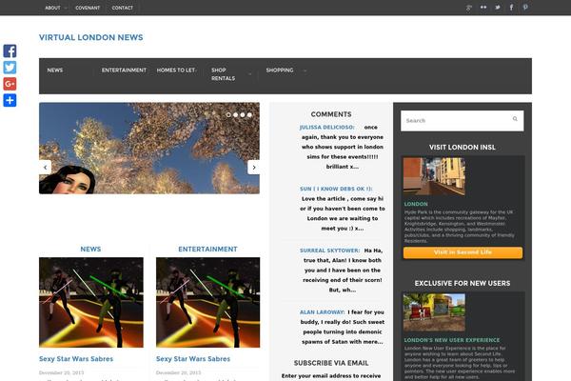
Task: Select second slider pagination dot
Action: point(236,115)
